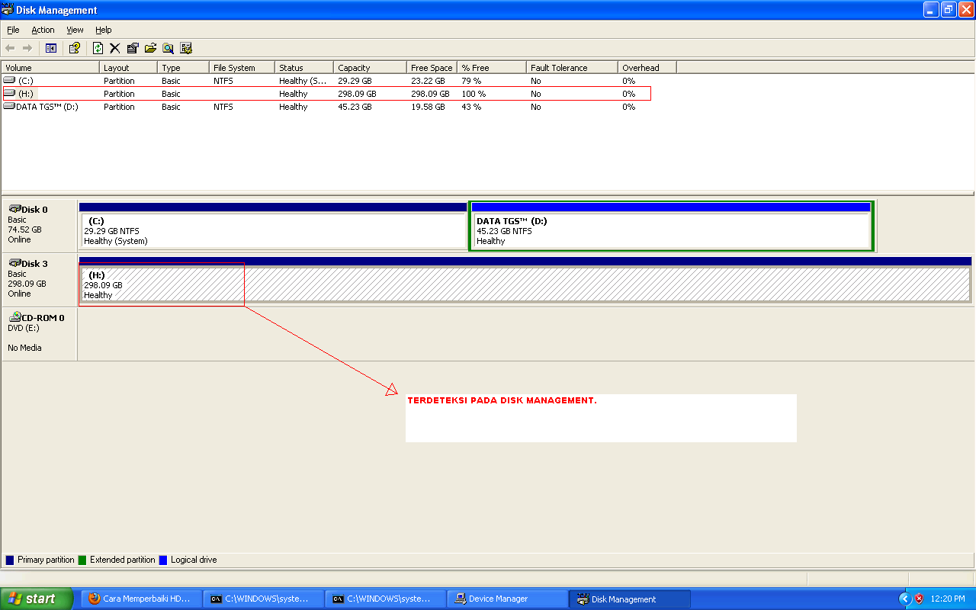This screenshot has width=976, height=610.
Task: Click the Delete (X) toolbar icon
Action: [114, 47]
